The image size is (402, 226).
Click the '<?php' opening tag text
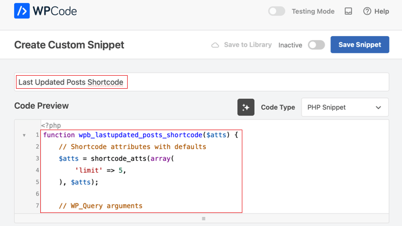pos(51,125)
